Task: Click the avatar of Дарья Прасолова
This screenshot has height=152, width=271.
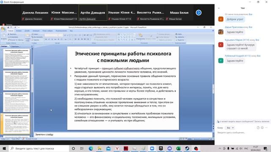Action: point(221,32)
